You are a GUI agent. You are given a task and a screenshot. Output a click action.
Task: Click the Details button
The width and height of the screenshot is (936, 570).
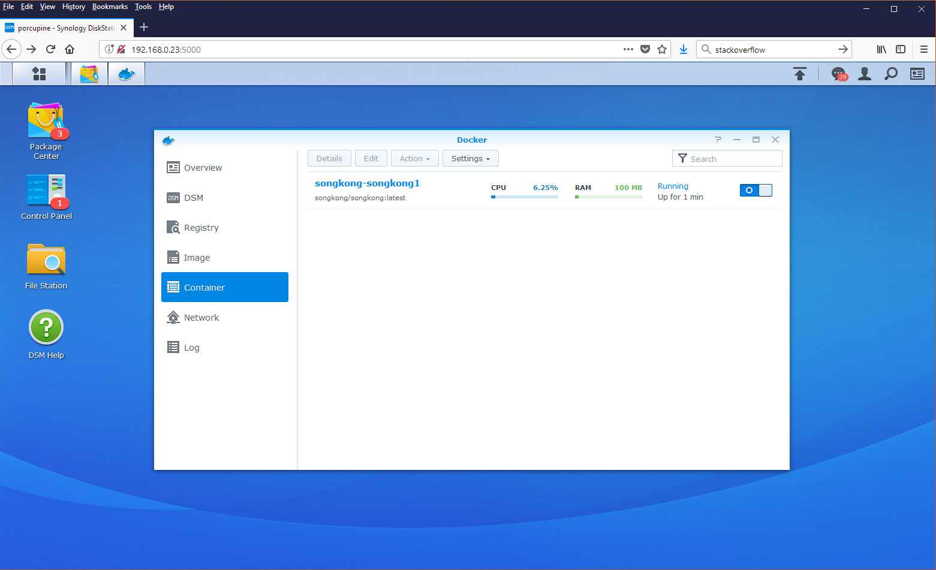pyautogui.click(x=329, y=158)
